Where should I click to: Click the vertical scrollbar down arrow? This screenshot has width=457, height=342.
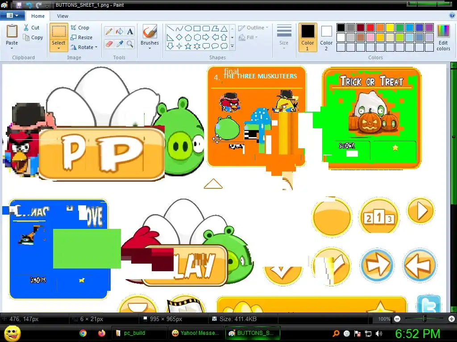click(453, 309)
